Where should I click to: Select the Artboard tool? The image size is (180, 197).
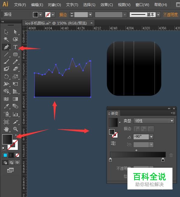point(6,122)
